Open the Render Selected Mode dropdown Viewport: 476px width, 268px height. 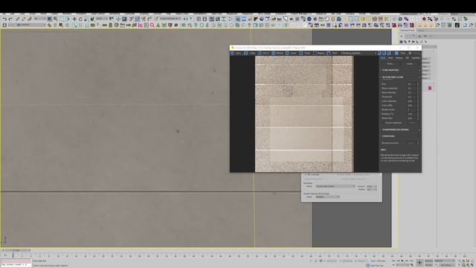click(x=327, y=197)
